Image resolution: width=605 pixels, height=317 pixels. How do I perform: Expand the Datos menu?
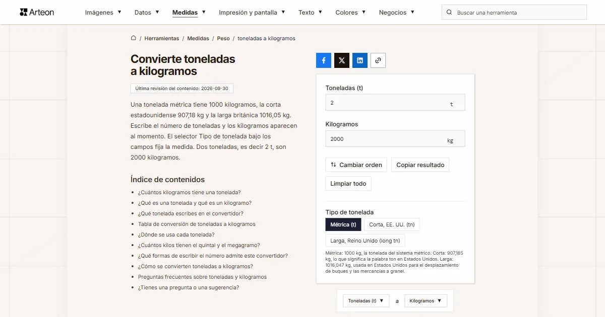[x=147, y=12]
